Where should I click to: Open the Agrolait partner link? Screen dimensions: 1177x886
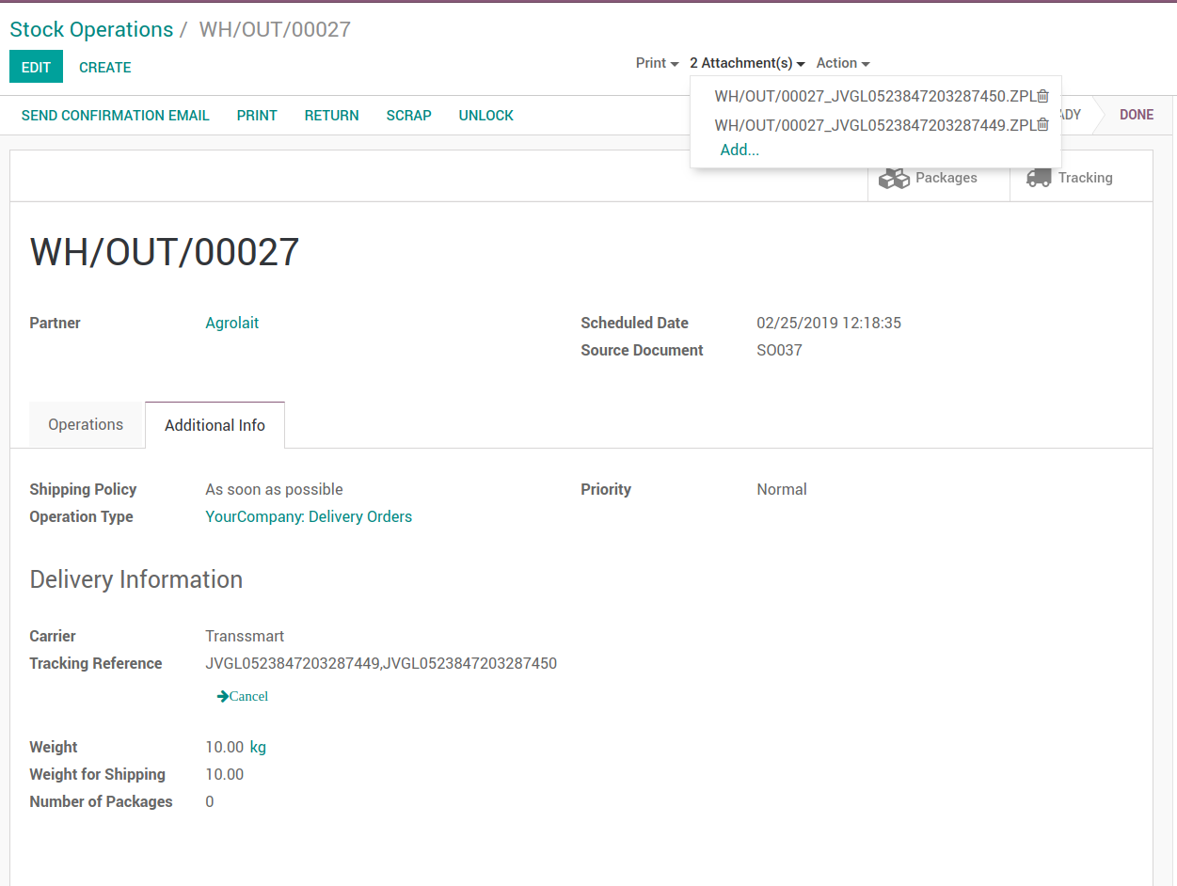[232, 323]
